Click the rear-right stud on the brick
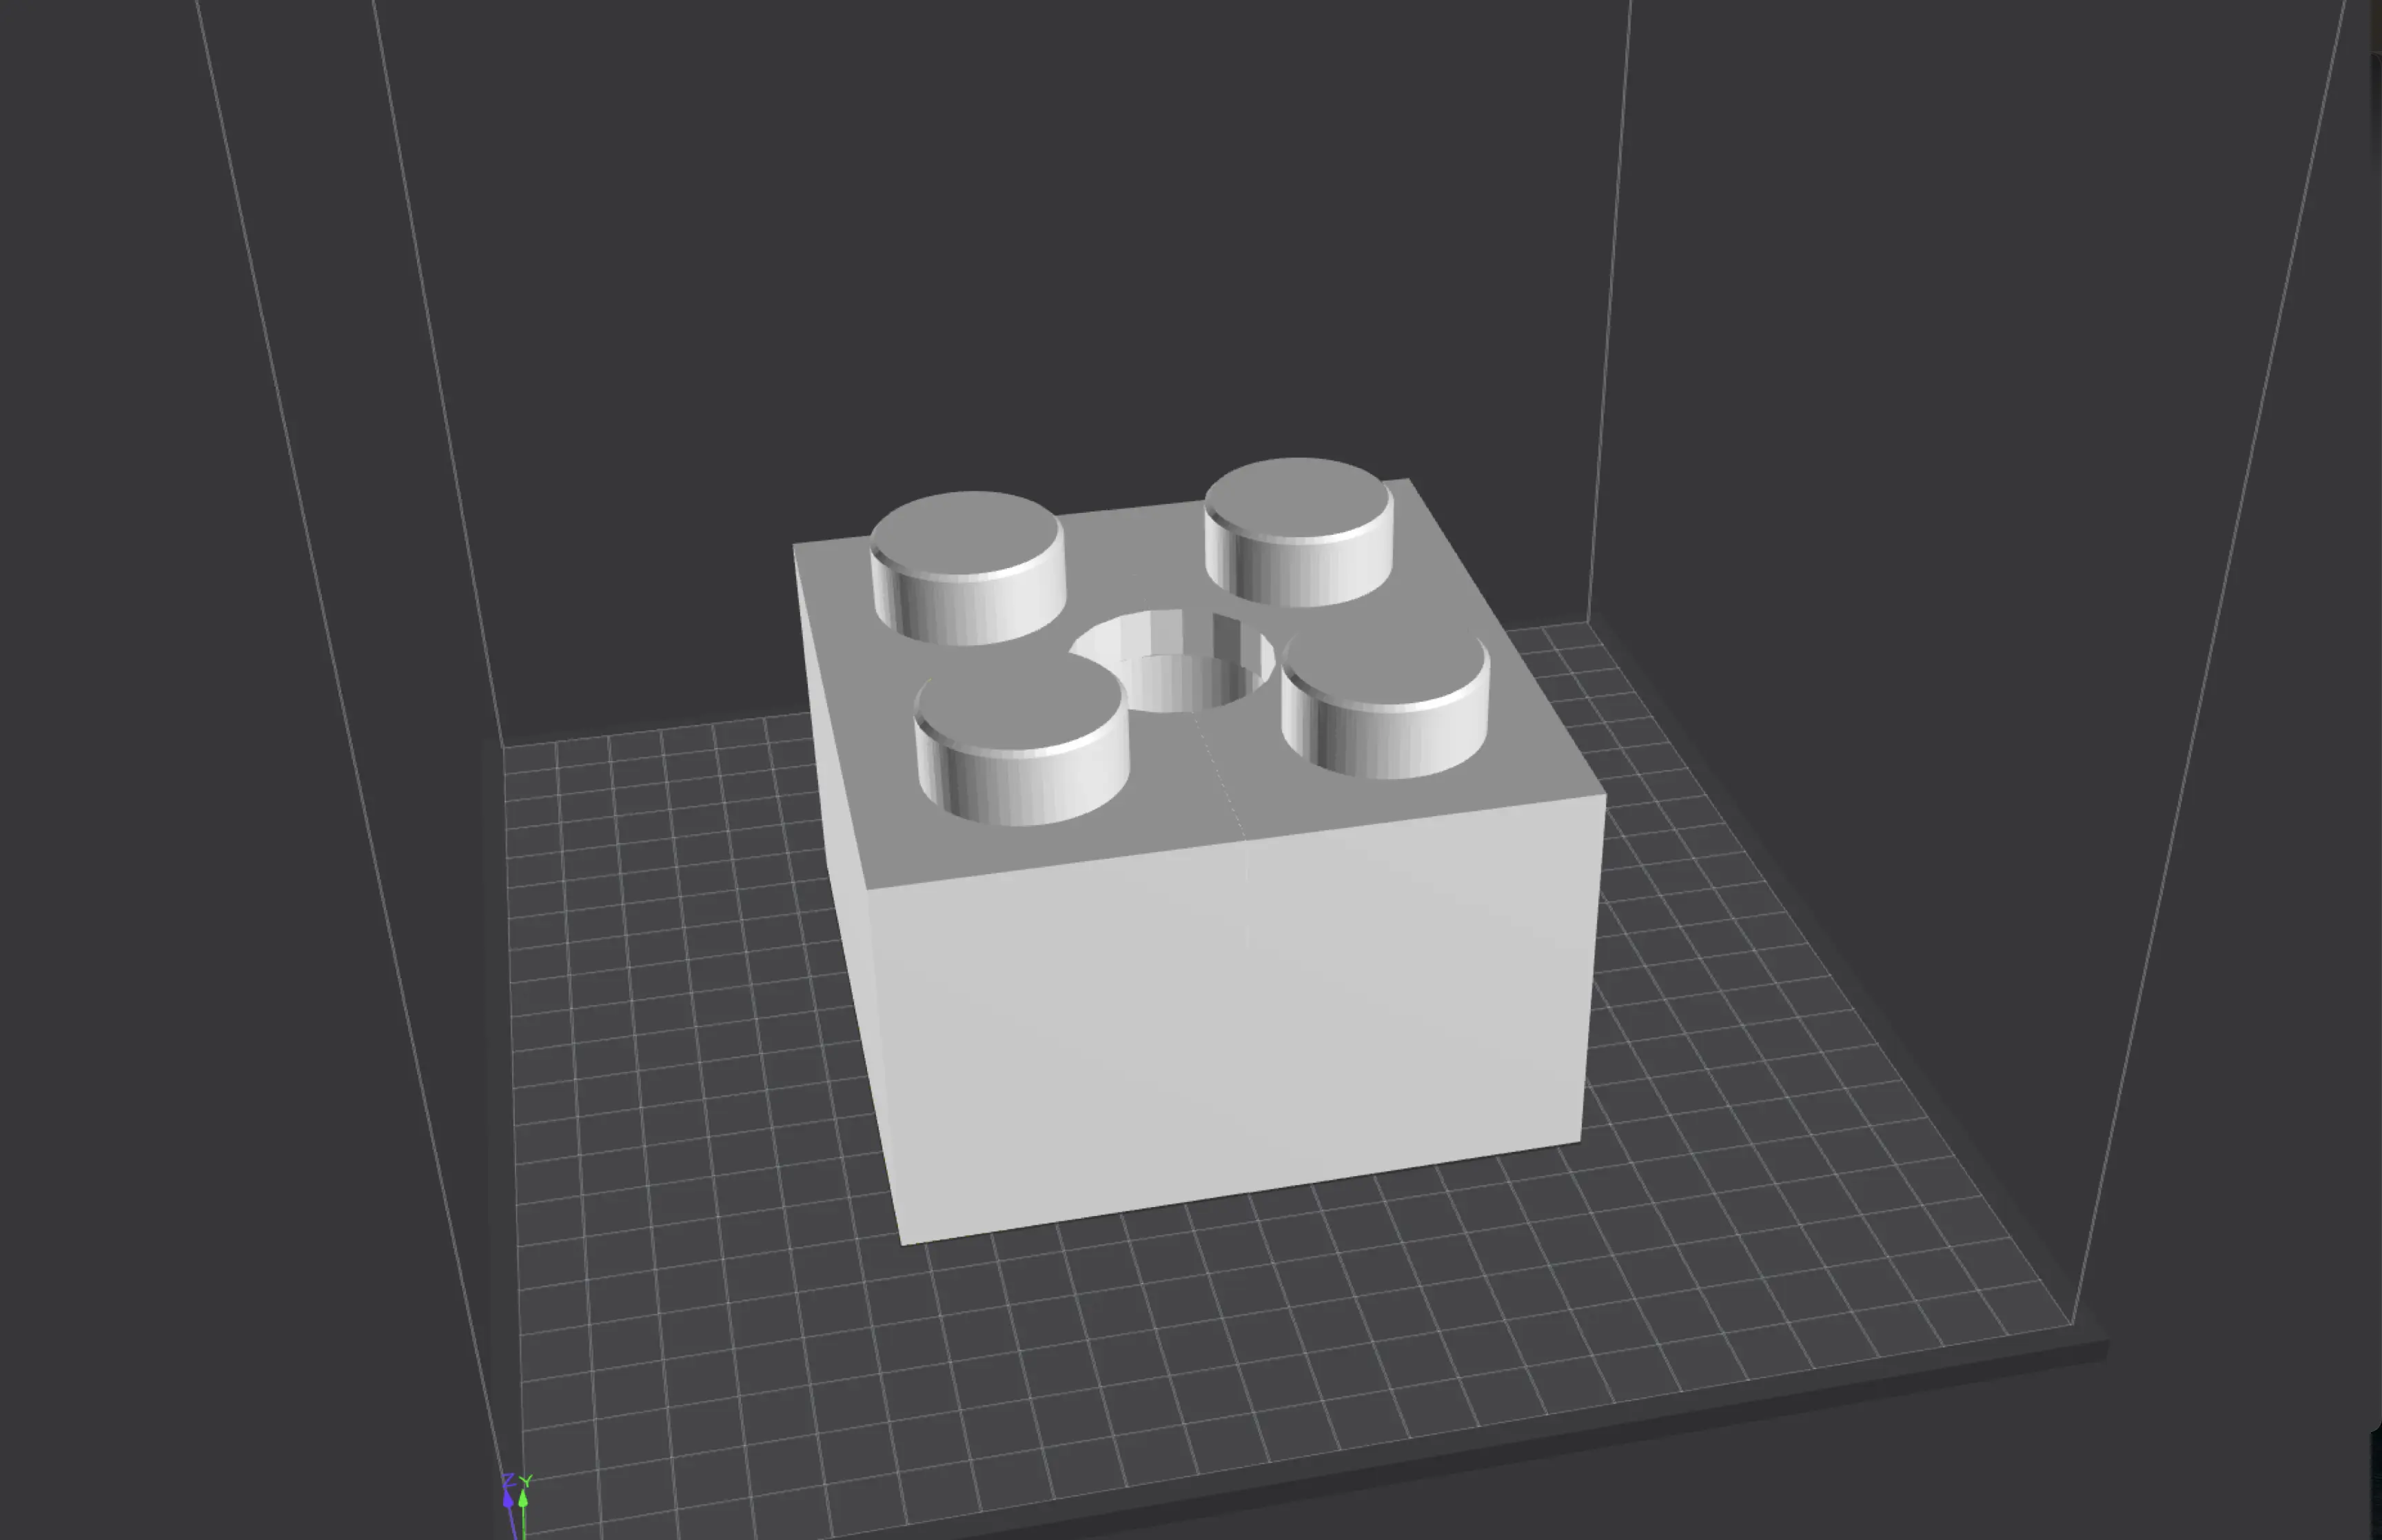Image resolution: width=2382 pixels, height=1540 pixels. (1299, 531)
